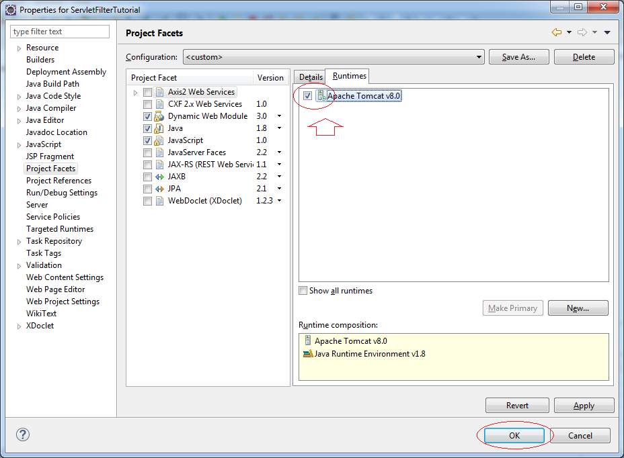The width and height of the screenshot is (624, 458).
Task: Click the Apache Tomcat v8.0 runtime icon in list
Action: pyautogui.click(x=321, y=96)
